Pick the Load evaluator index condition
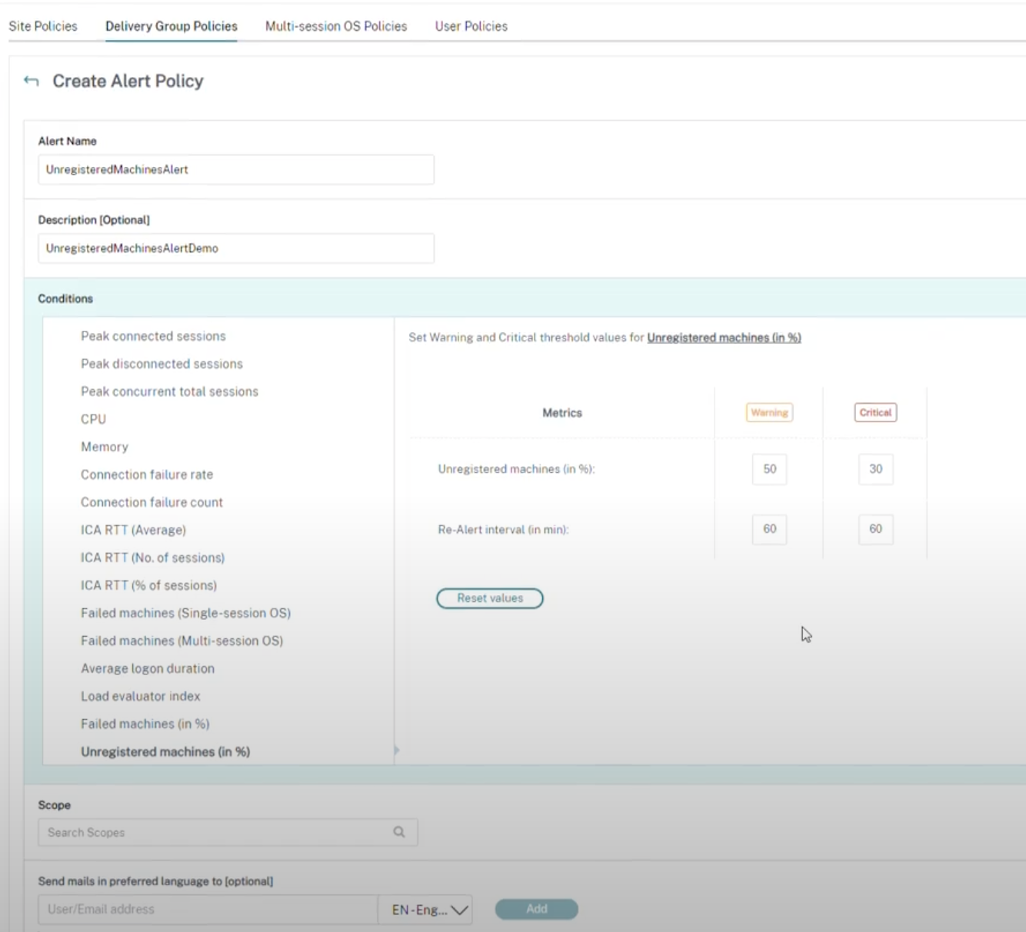The width and height of the screenshot is (1026, 932). point(141,696)
